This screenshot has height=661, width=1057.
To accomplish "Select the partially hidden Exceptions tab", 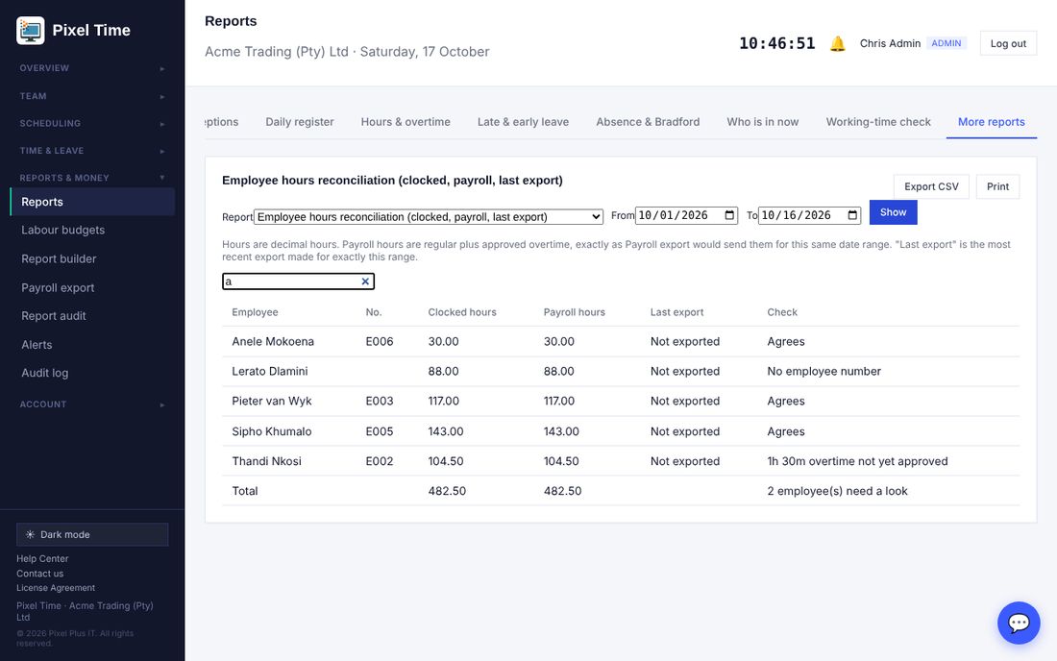I will 222,122.
